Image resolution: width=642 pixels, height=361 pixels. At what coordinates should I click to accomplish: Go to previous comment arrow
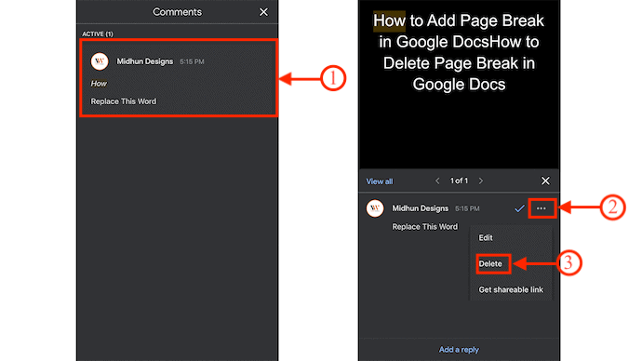coord(437,180)
